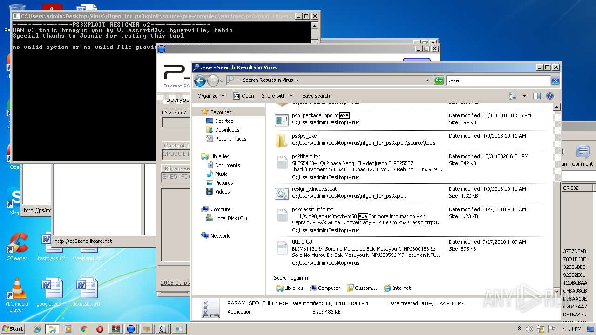Image resolution: width=596 pixels, height=335 pixels.
Task: Click the 2018 by ps link in decrypt window
Action: point(175,283)
